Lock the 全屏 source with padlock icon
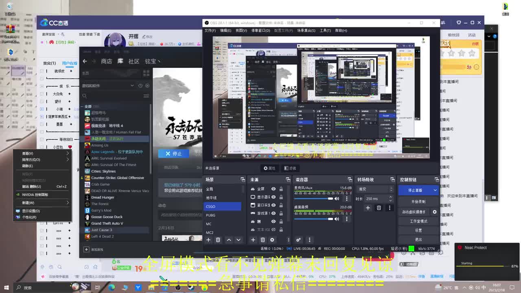The width and height of the screenshot is (521, 293). coord(281,189)
